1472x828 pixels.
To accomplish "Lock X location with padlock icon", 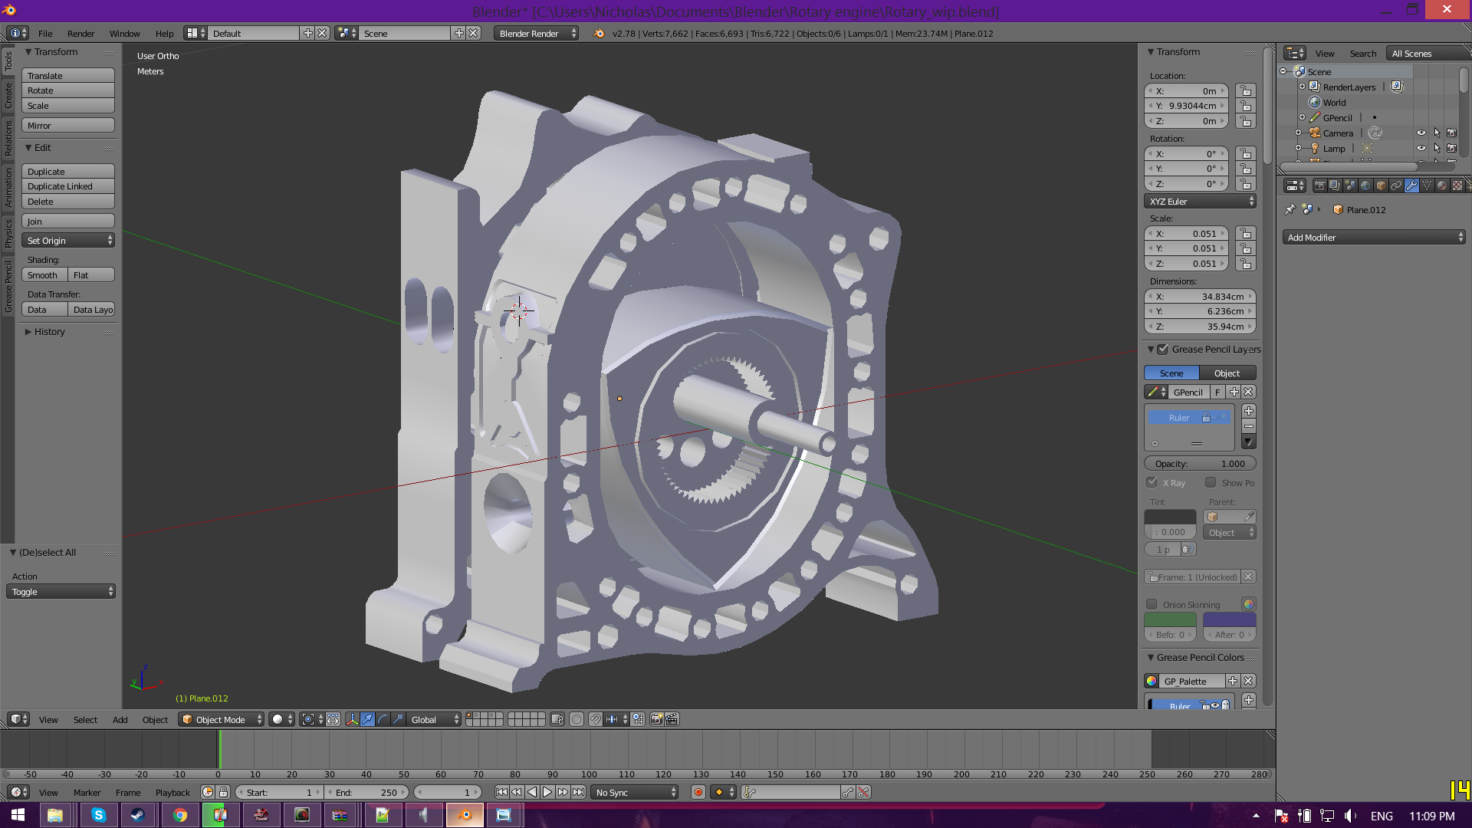I will tap(1246, 90).
